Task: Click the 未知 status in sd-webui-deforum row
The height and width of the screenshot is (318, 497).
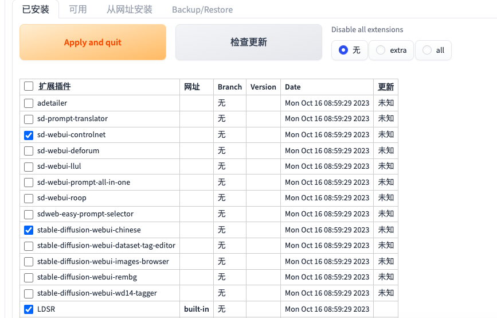Action: (x=386, y=150)
